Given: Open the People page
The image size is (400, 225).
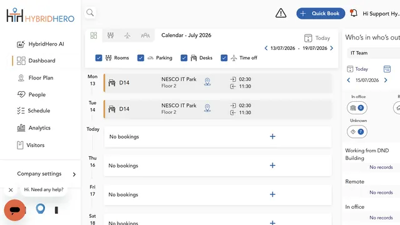Looking at the screenshot, I should [31, 94].
